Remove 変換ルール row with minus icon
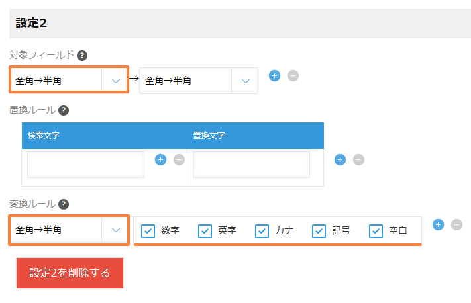 coord(456,224)
